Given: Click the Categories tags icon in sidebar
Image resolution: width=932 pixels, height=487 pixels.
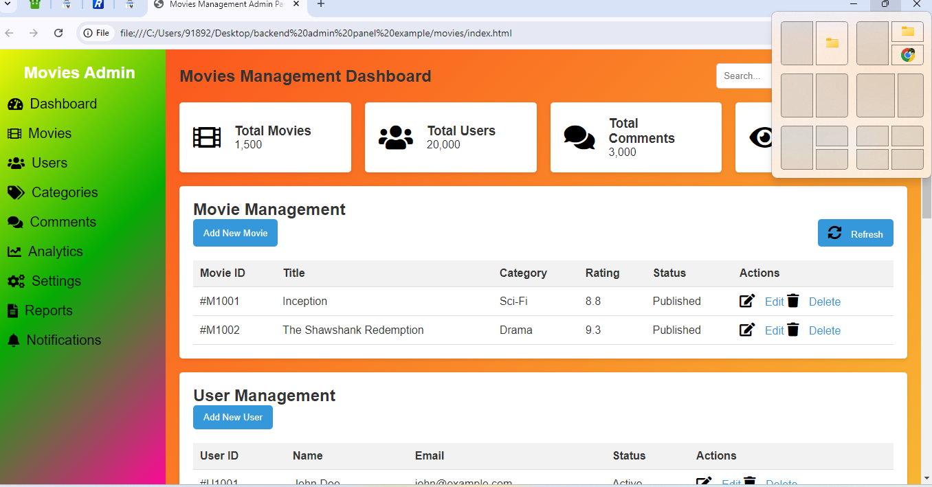Looking at the screenshot, I should [x=16, y=193].
